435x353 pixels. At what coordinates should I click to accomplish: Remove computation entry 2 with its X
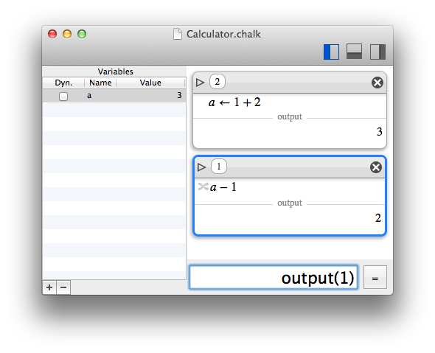tap(377, 83)
